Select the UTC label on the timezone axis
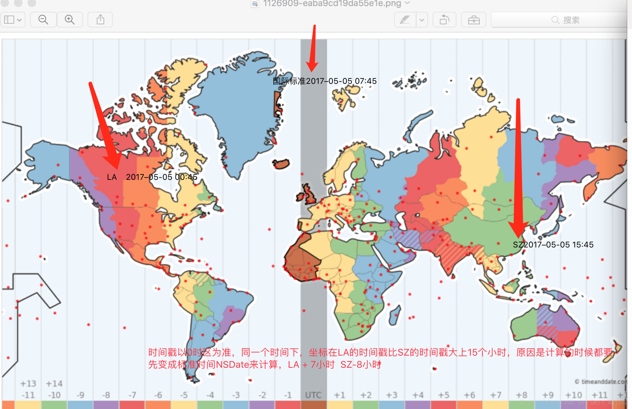The width and height of the screenshot is (632, 409). coord(314,395)
